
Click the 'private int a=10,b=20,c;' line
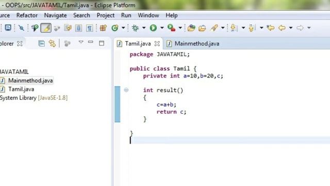click(183, 76)
